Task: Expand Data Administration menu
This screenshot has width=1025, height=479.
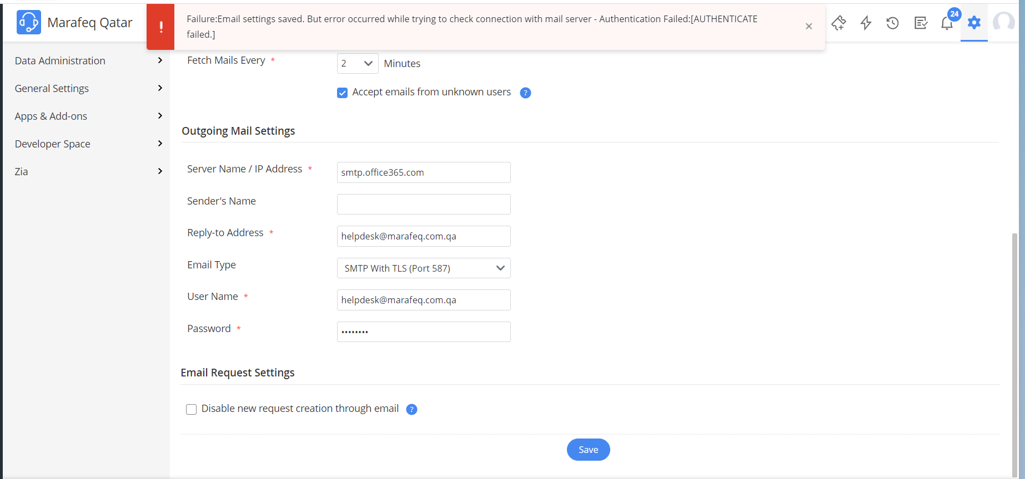Action: (89, 60)
